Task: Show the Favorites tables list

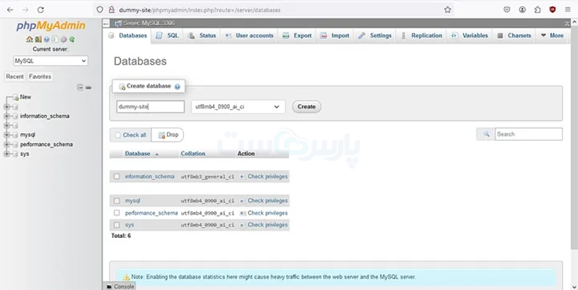Action: (40, 77)
